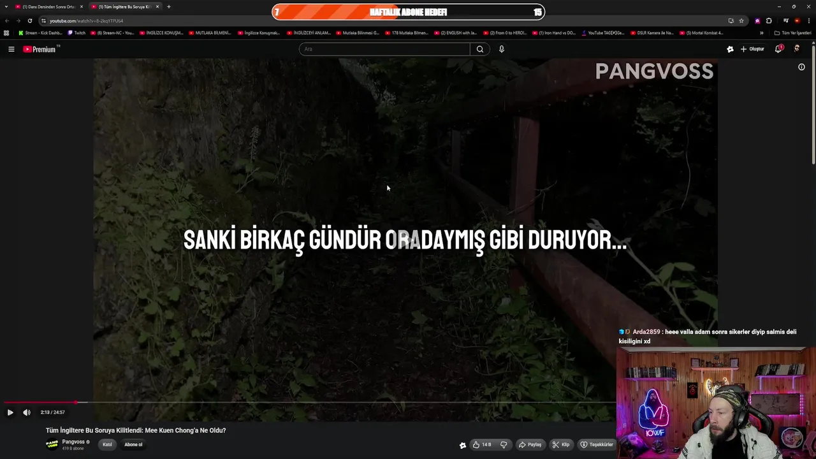This screenshot has width=816, height=459.
Task: Open '(1) Iron Hand vs DO...' bookmark
Action: tap(554, 33)
